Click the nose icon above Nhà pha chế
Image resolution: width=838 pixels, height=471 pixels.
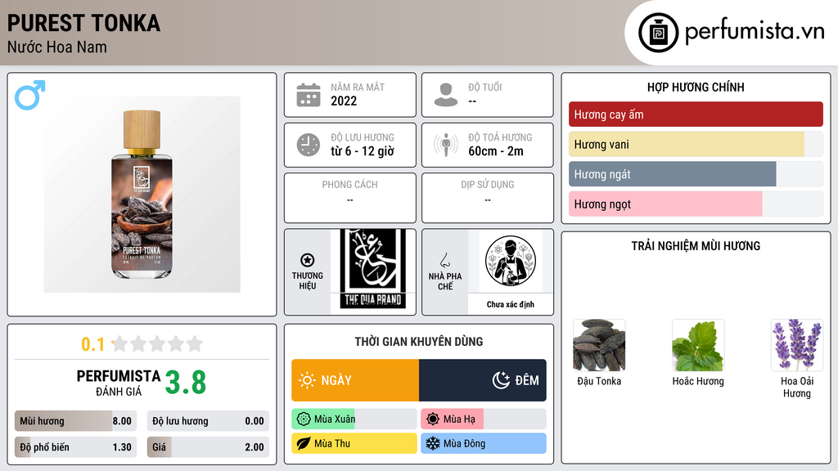tap(444, 260)
